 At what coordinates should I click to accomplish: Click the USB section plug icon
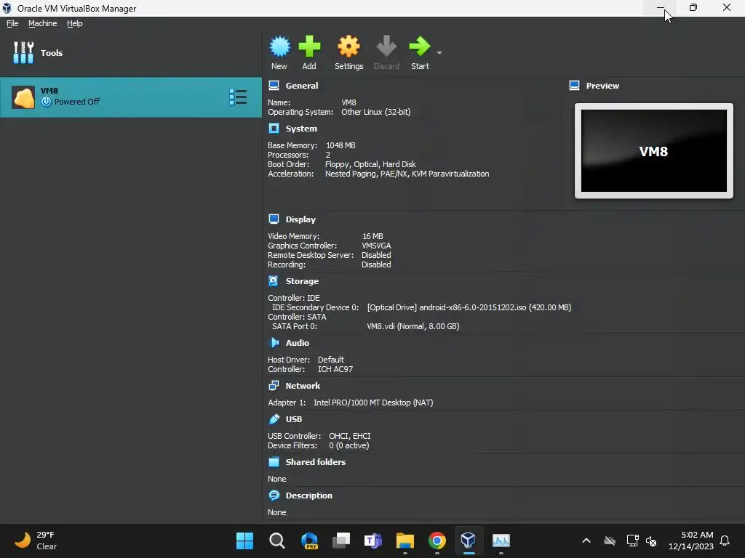(274, 419)
